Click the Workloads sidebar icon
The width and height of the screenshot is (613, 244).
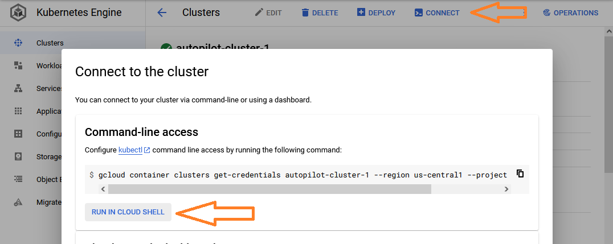[18, 65]
